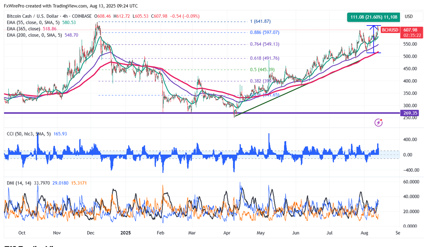Select the CCI (50, hlc3, SMA, 5) legend

pyautogui.click(x=29, y=134)
